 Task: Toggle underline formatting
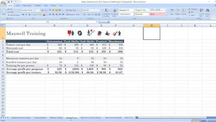click(29, 15)
